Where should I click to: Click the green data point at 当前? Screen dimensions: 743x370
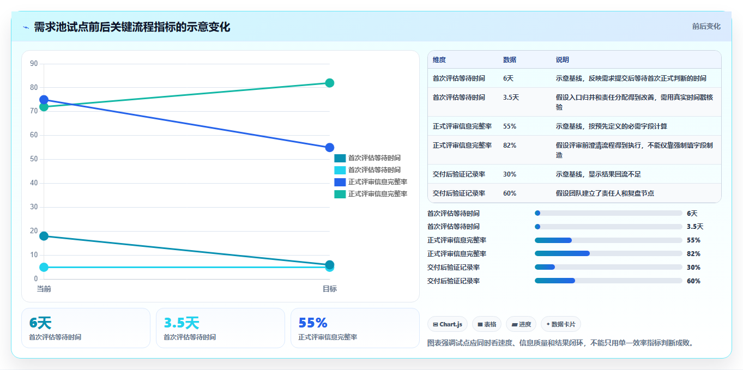[44, 107]
